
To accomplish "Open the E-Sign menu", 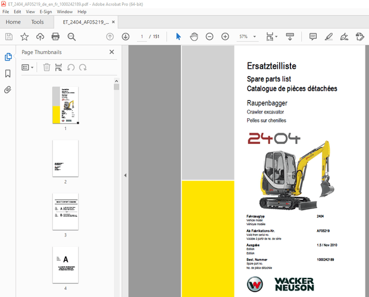I will click(46, 12).
